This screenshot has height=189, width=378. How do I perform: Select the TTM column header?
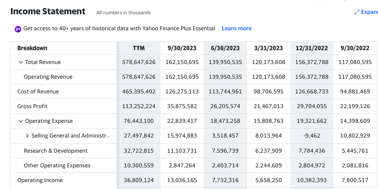point(139,48)
